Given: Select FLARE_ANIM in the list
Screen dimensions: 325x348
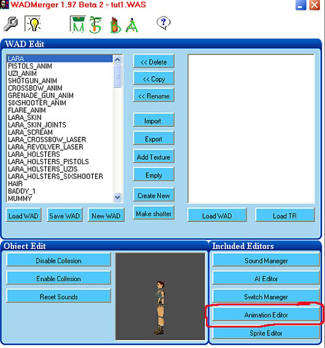Looking at the screenshot, I should pos(59,110).
